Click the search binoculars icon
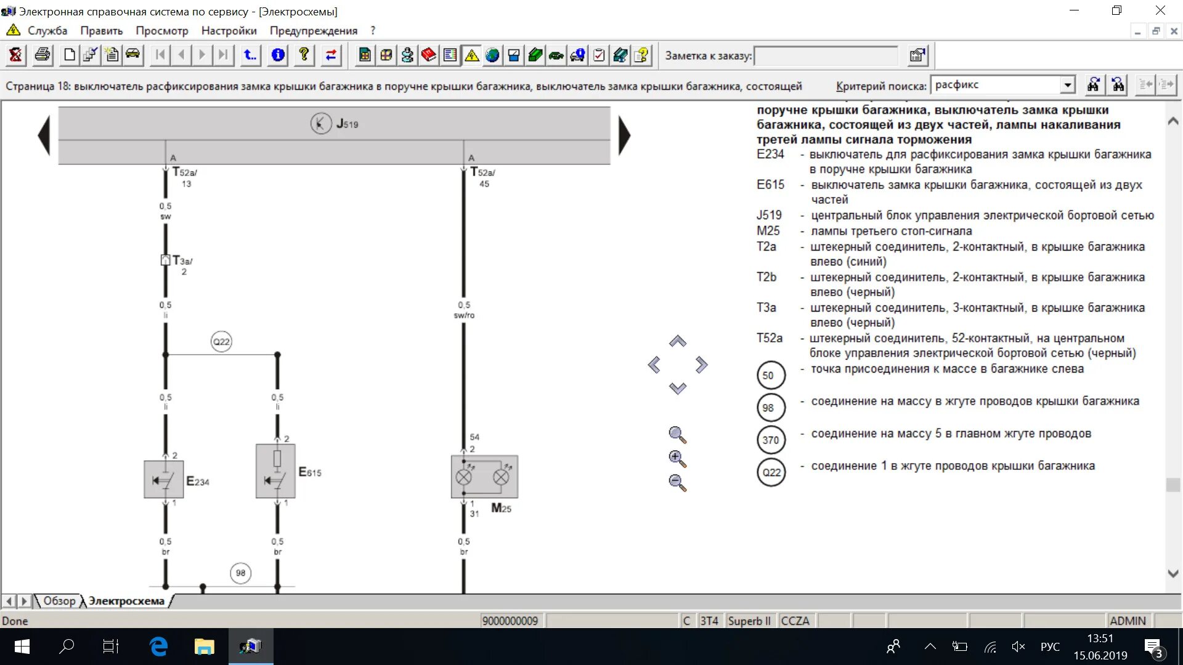 pos(1094,85)
